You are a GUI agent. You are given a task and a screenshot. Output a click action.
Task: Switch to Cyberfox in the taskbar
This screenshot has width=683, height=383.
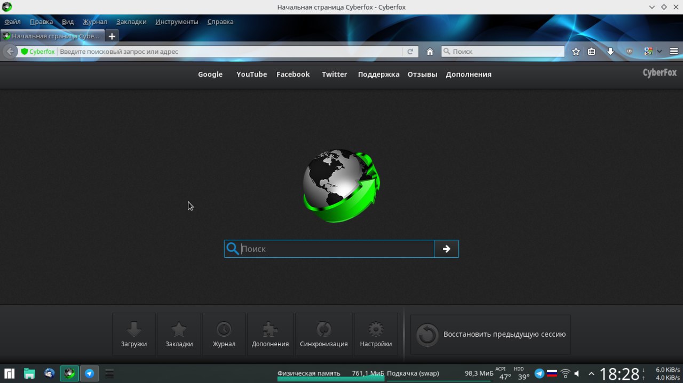click(69, 373)
